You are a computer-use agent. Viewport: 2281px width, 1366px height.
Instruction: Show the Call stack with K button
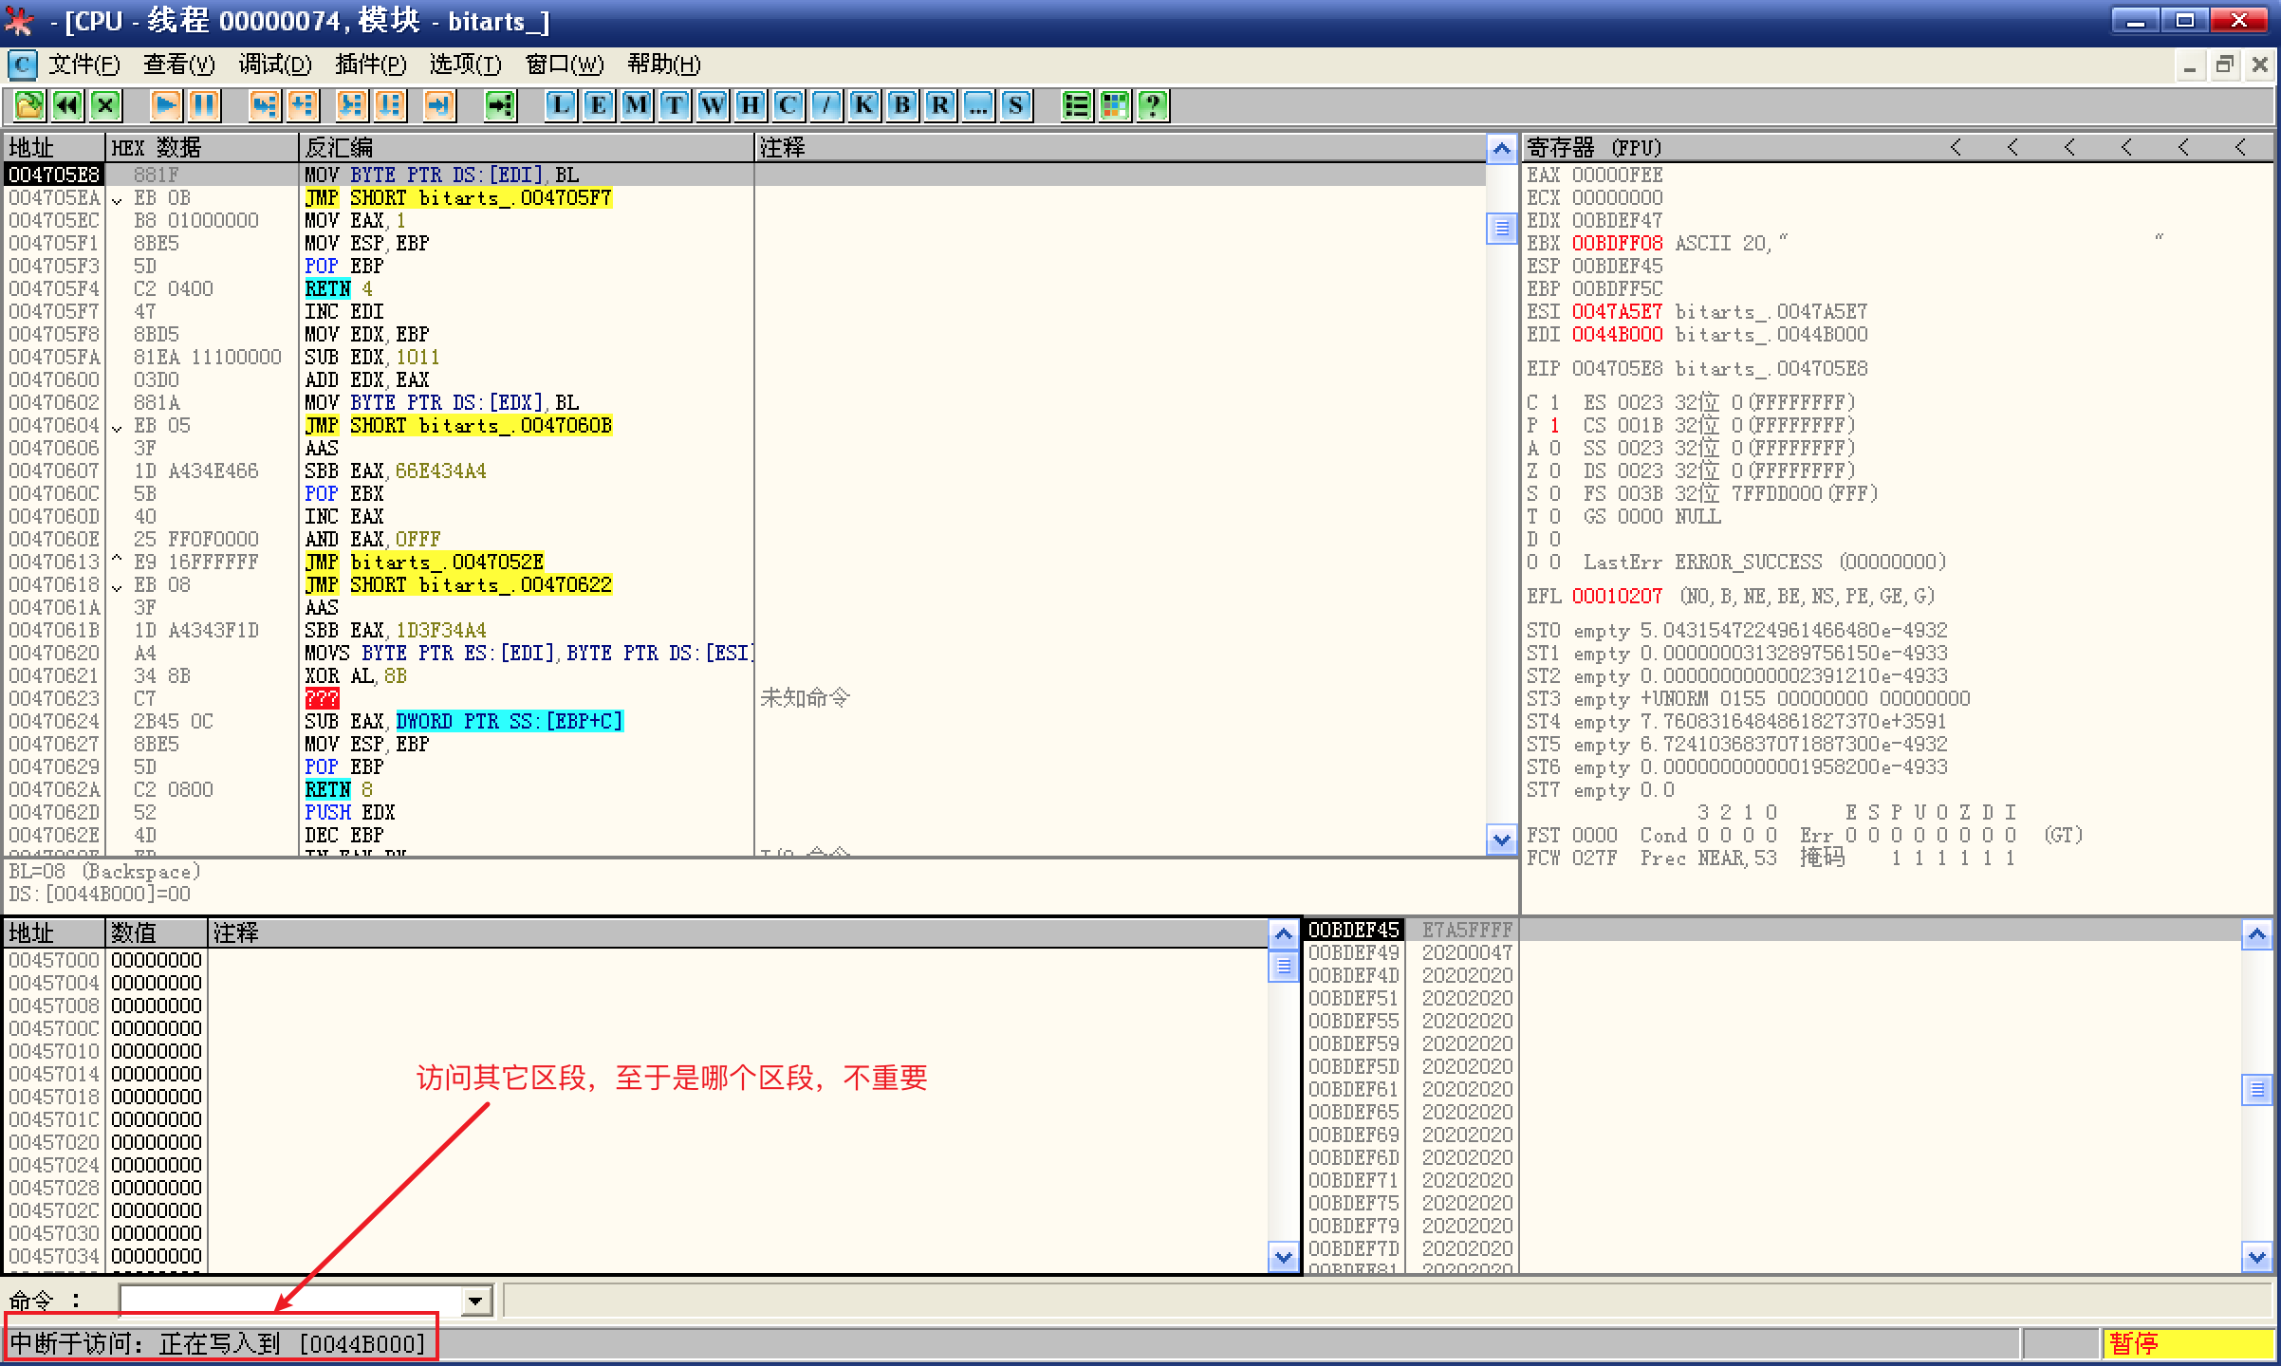point(864,105)
